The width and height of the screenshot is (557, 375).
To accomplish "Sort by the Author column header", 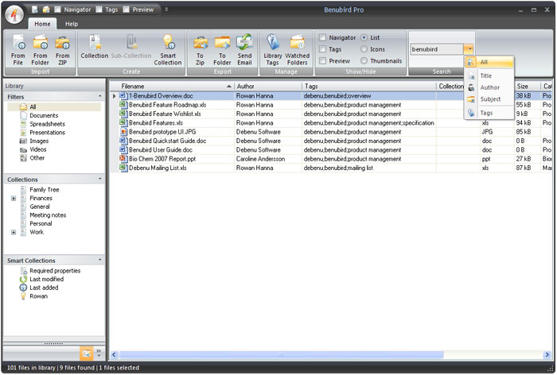I will pyautogui.click(x=268, y=87).
